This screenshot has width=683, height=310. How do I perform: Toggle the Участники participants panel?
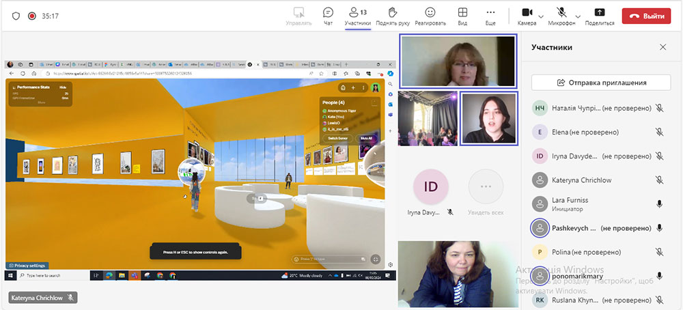(x=358, y=16)
